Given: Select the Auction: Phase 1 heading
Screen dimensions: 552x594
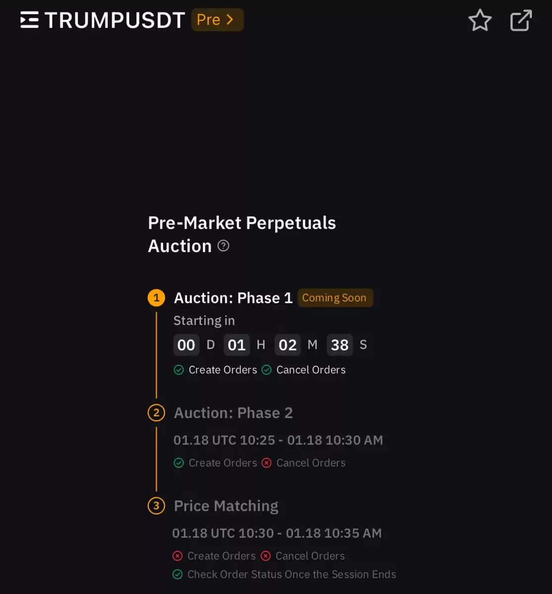Looking at the screenshot, I should 233,298.
